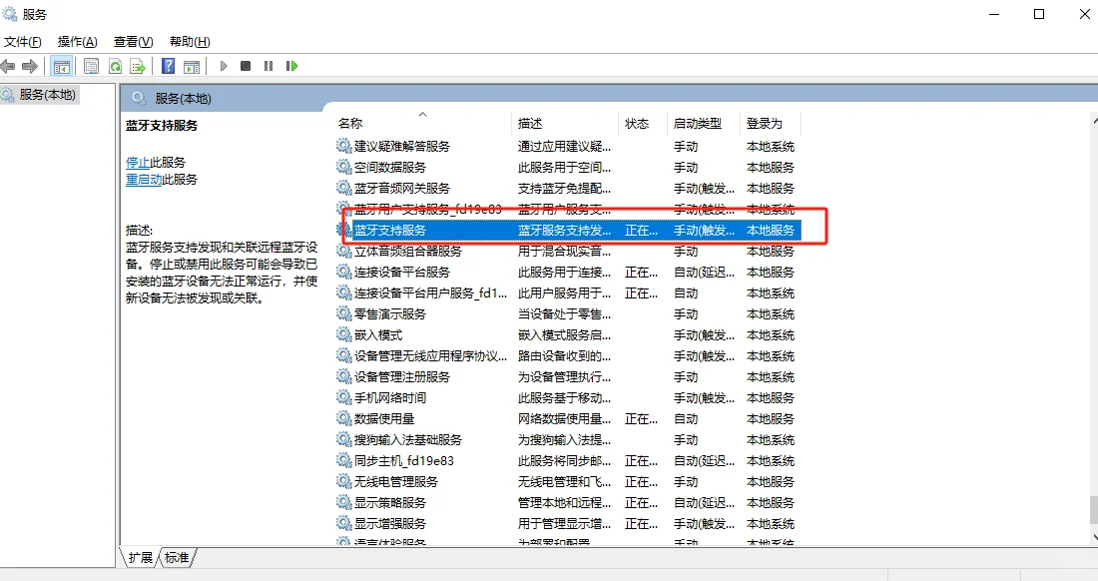Click the services gear icon in title bar

(x=10, y=14)
